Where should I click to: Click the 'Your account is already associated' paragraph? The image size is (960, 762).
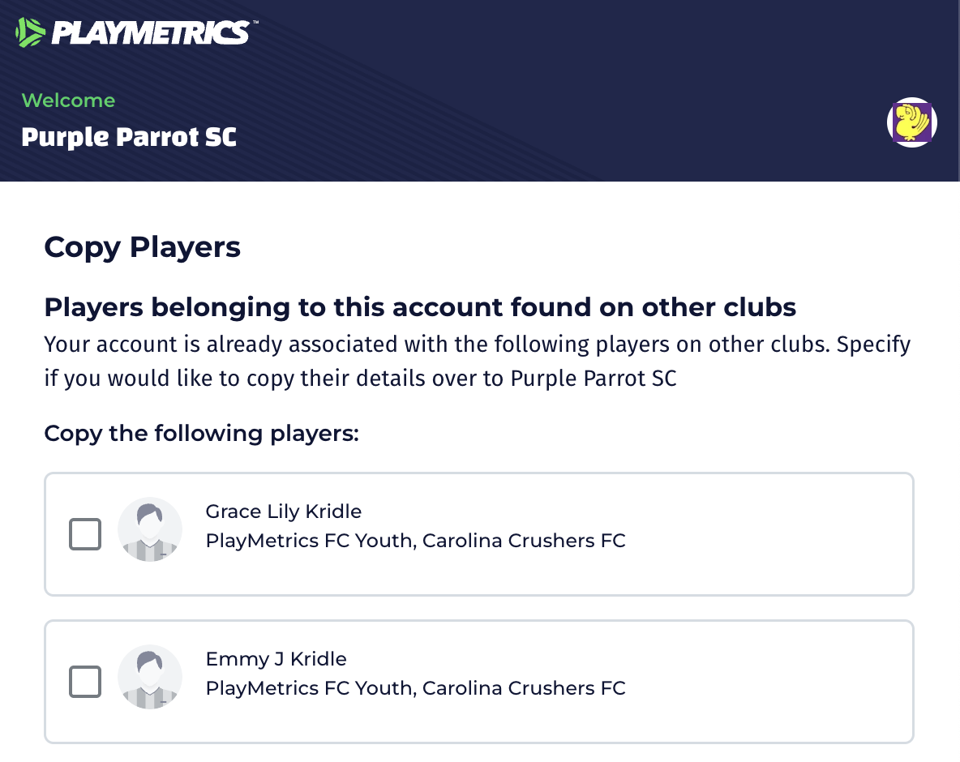coord(477,361)
